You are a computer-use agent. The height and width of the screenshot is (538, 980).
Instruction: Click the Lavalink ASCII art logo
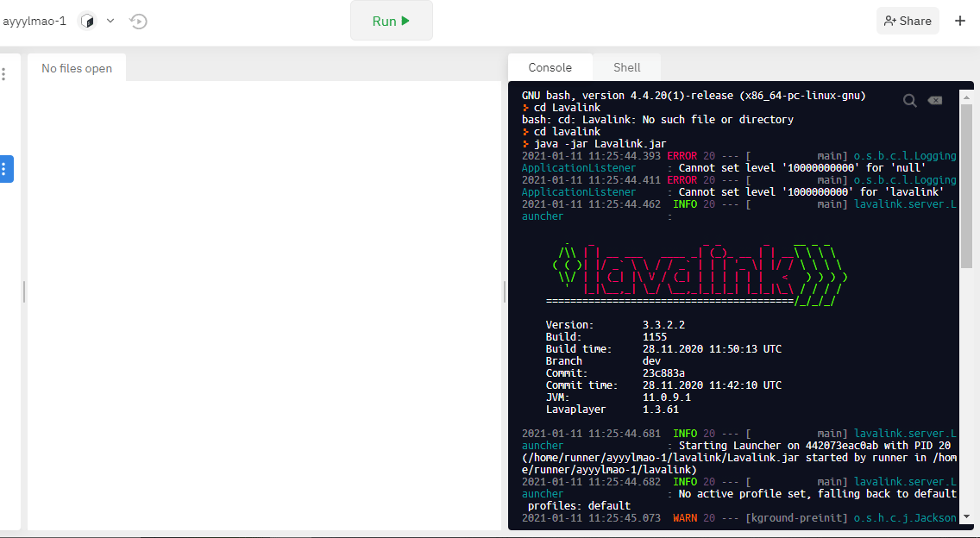click(697, 273)
